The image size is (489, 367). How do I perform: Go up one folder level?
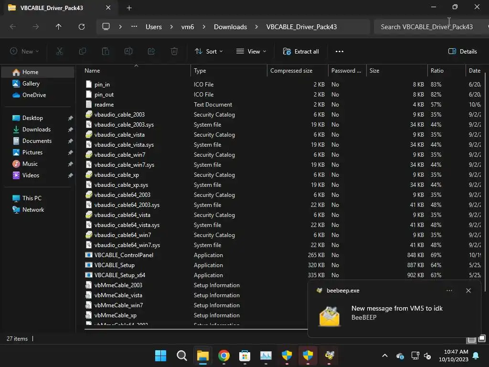(x=58, y=27)
